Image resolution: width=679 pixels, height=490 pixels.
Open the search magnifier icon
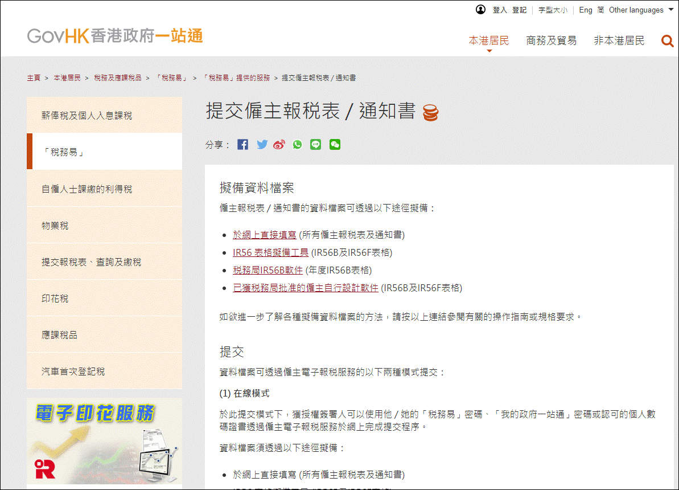click(667, 40)
